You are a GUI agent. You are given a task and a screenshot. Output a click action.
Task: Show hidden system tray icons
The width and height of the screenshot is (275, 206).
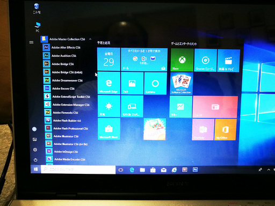point(269,170)
